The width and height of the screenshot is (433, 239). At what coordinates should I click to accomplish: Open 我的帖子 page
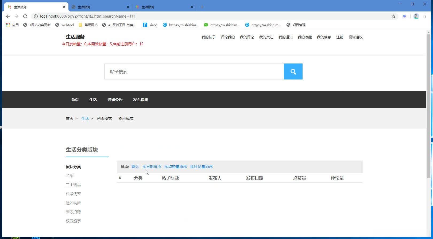coord(208,37)
